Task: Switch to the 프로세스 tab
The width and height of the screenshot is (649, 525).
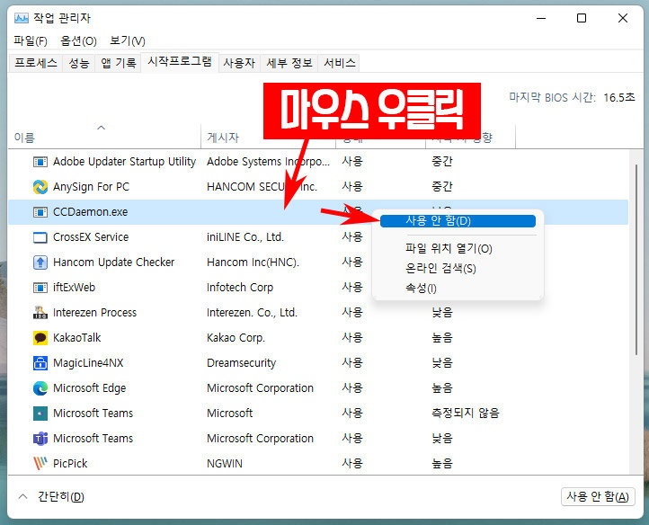Action: (x=36, y=63)
